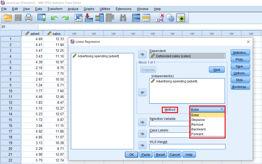Click the Find binoculars icon
The height and width of the screenshot is (164, 262).
[x=123, y=18]
